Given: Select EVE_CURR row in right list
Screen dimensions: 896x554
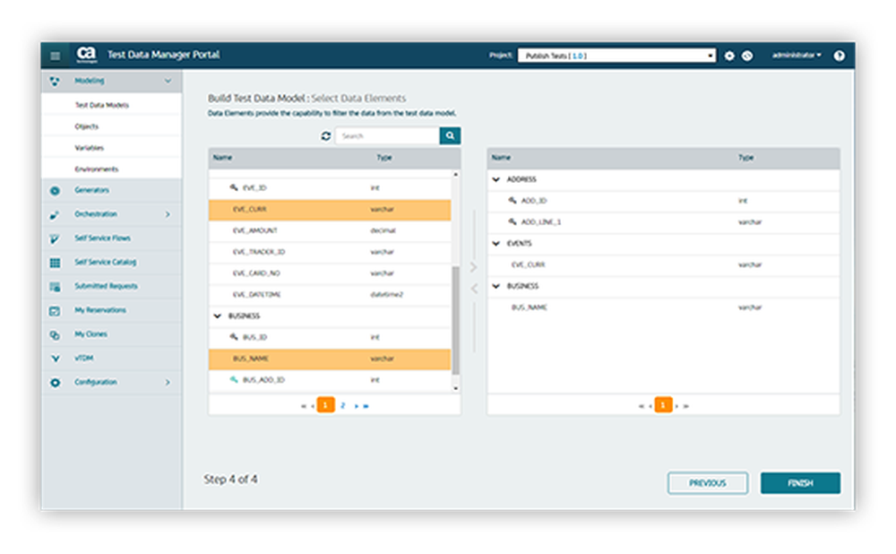Looking at the screenshot, I should tap(663, 264).
